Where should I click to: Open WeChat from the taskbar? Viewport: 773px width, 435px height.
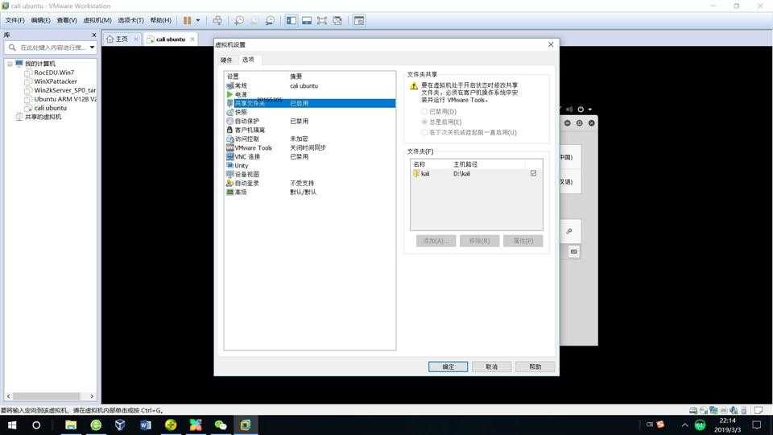click(x=221, y=425)
